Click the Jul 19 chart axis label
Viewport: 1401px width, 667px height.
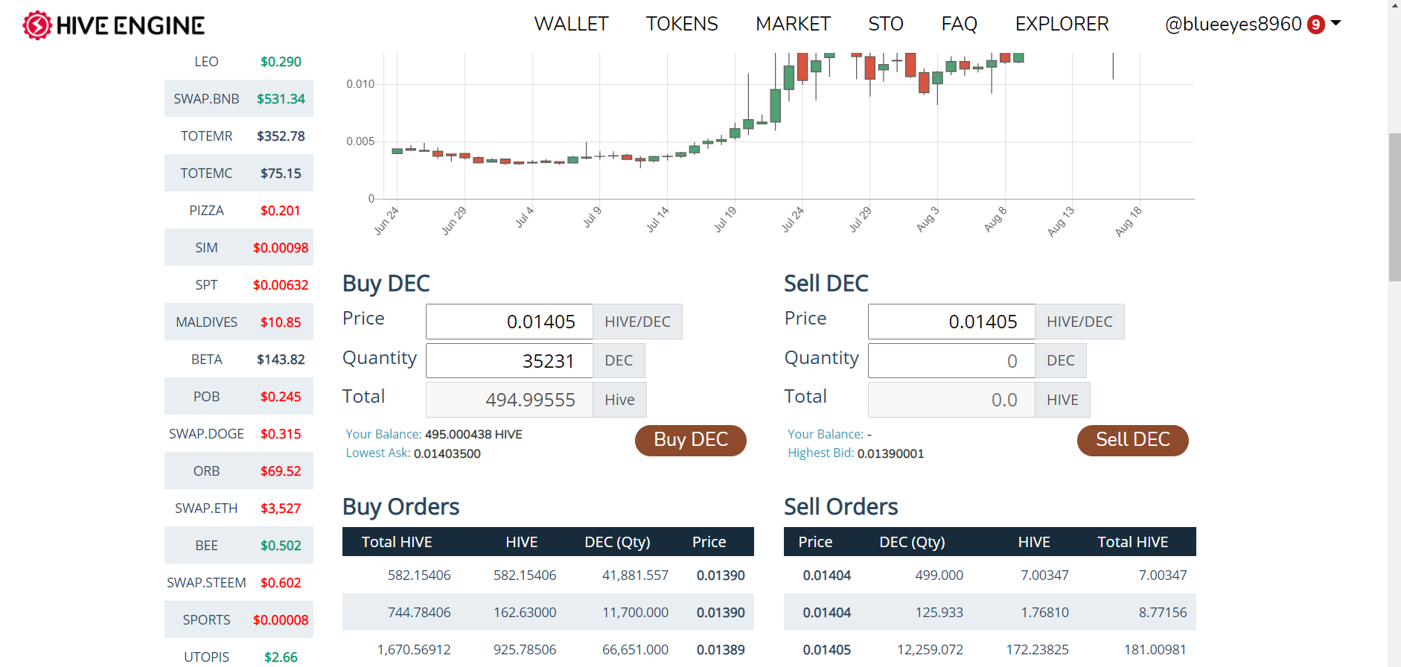click(724, 219)
